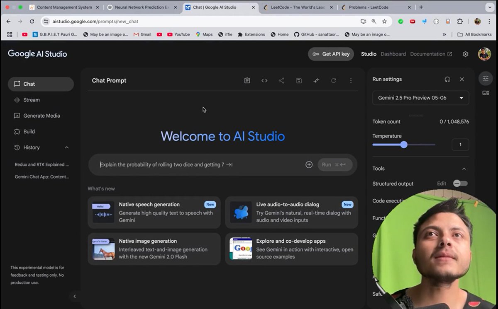The image size is (498, 309).
Task: Click Edit next to Structured output
Action: pyautogui.click(x=442, y=183)
